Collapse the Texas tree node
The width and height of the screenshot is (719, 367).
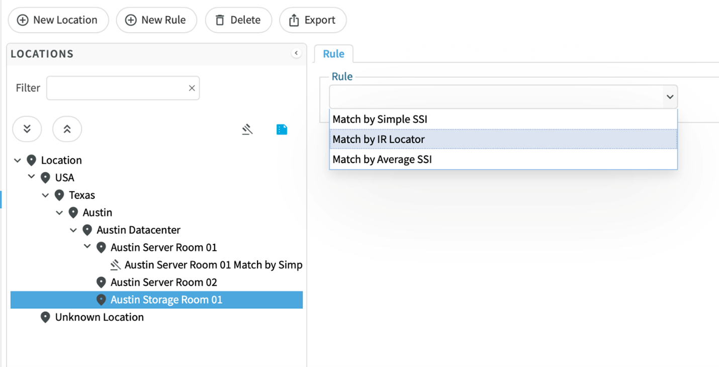coord(45,195)
